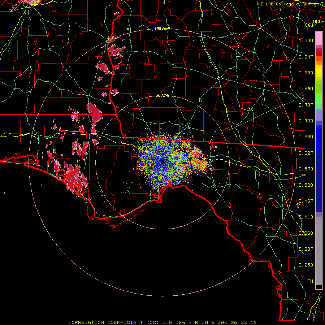Click the 0.307 color scale value
The height and width of the screenshot is (325, 325).
point(306,249)
